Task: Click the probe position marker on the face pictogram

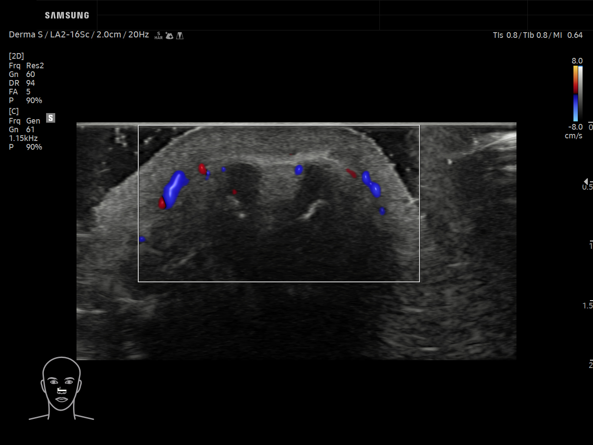Action: [x=62, y=390]
